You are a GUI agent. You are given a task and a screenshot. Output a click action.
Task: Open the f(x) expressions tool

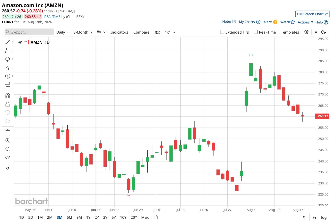point(157,32)
